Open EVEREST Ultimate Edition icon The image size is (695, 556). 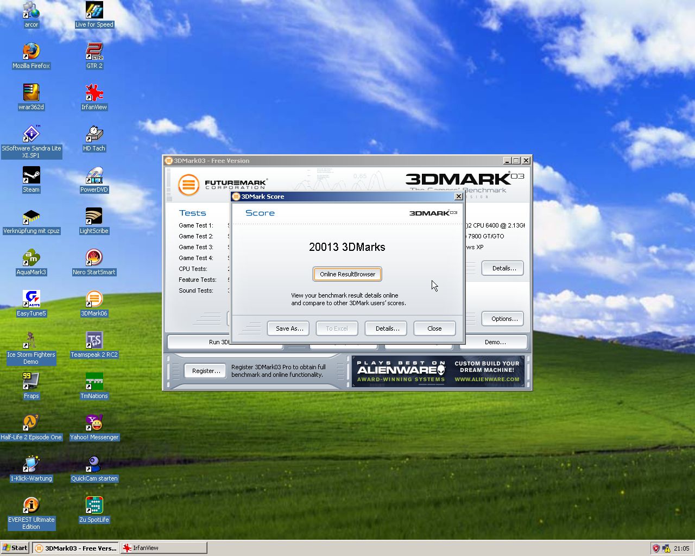(x=31, y=513)
